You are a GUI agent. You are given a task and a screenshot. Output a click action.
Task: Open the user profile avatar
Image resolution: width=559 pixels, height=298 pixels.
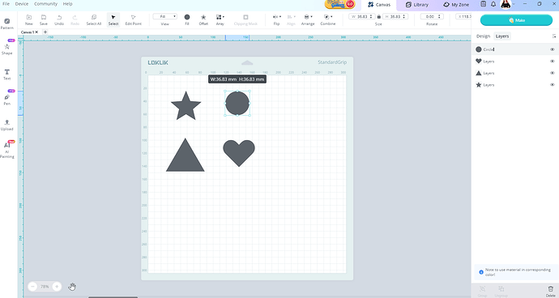point(506,4)
